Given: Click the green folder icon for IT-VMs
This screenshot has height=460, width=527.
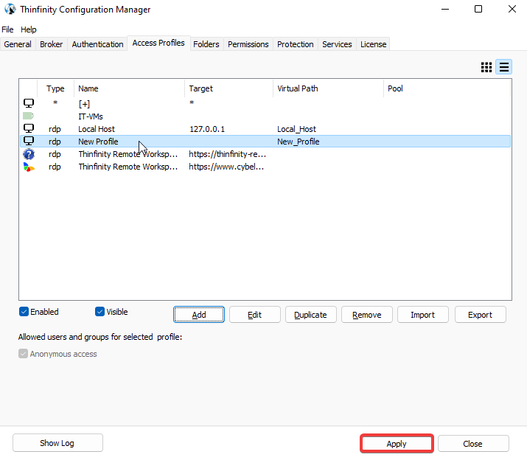Looking at the screenshot, I should [28, 116].
